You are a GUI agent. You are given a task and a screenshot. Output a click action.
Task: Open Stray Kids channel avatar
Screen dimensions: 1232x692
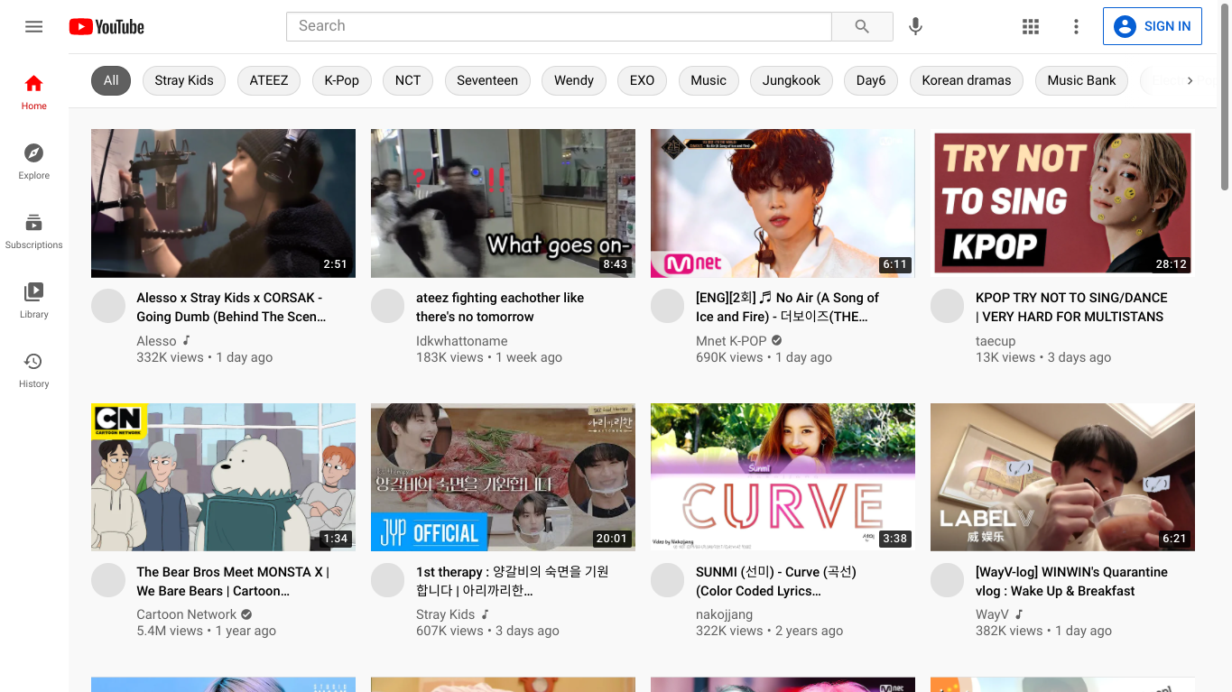pyautogui.click(x=388, y=580)
